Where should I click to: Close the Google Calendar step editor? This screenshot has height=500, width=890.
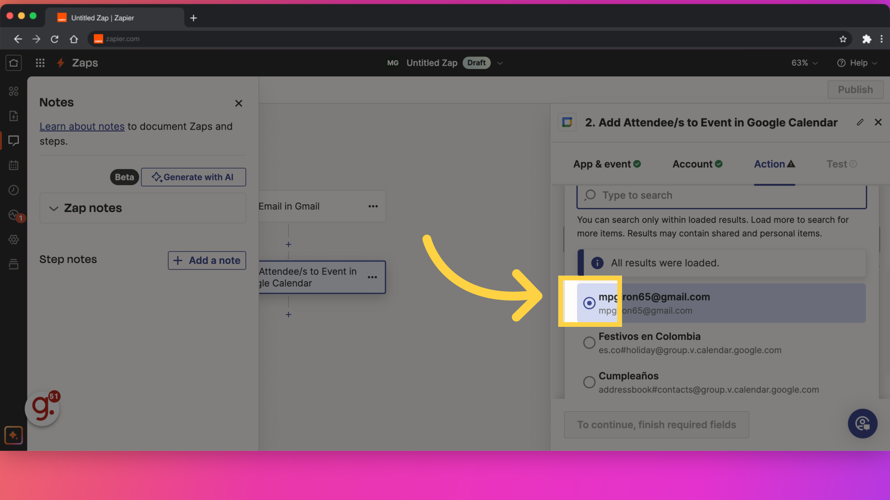tap(878, 122)
